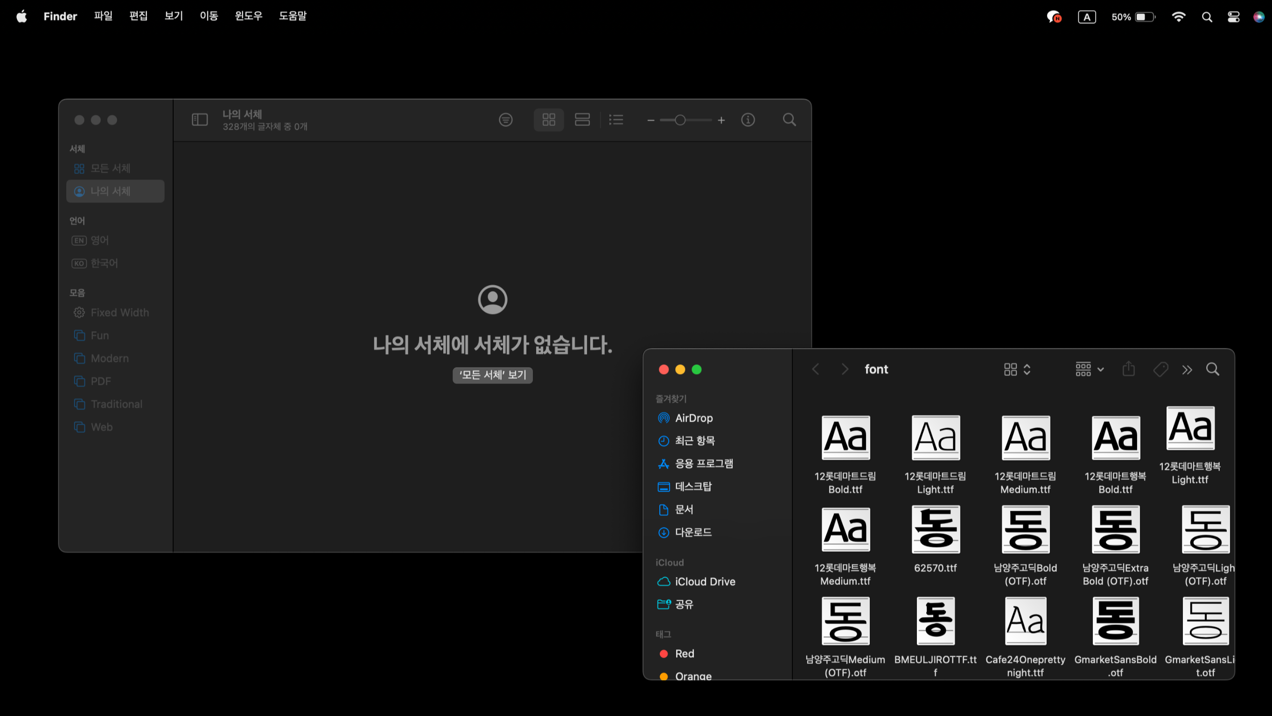This screenshot has width=1272, height=716.
Task: Select 12롯데마트행복Light.ttf font file
Action: (1190, 428)
